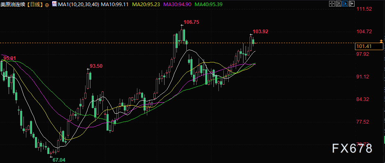Click the panel-expand arrow icon at top right
Image resolution: width=385 pixels, height=163 pixels.
[x=352, y=4]
